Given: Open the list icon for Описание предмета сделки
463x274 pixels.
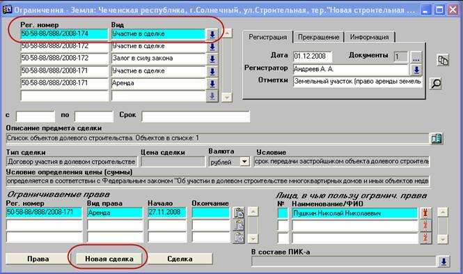Looking at the screenshot, I should click(x=436, y=138).
